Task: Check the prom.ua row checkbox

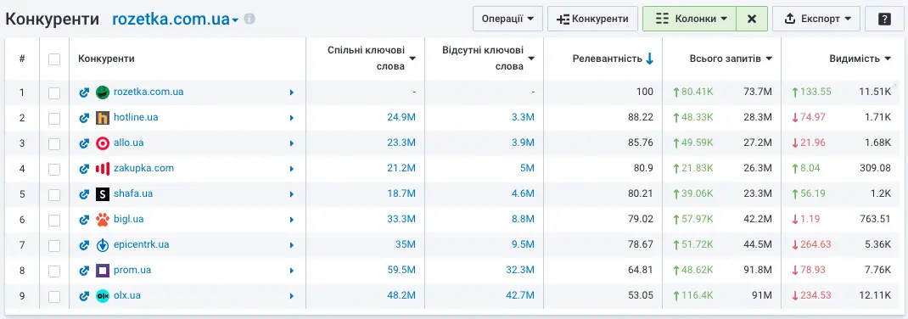Action: [54, 271]
